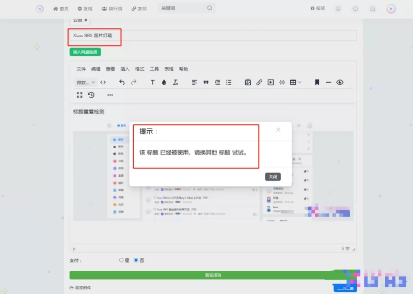Click the source code icon in editor
This screenshot has height=294, width=413.
click(103, 82)
